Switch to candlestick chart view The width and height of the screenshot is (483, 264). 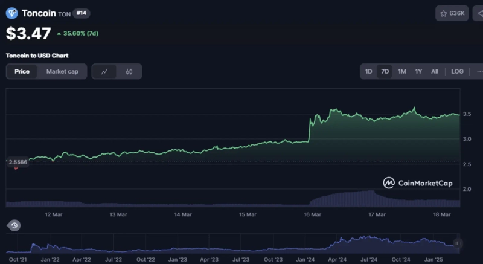(129, 71)
